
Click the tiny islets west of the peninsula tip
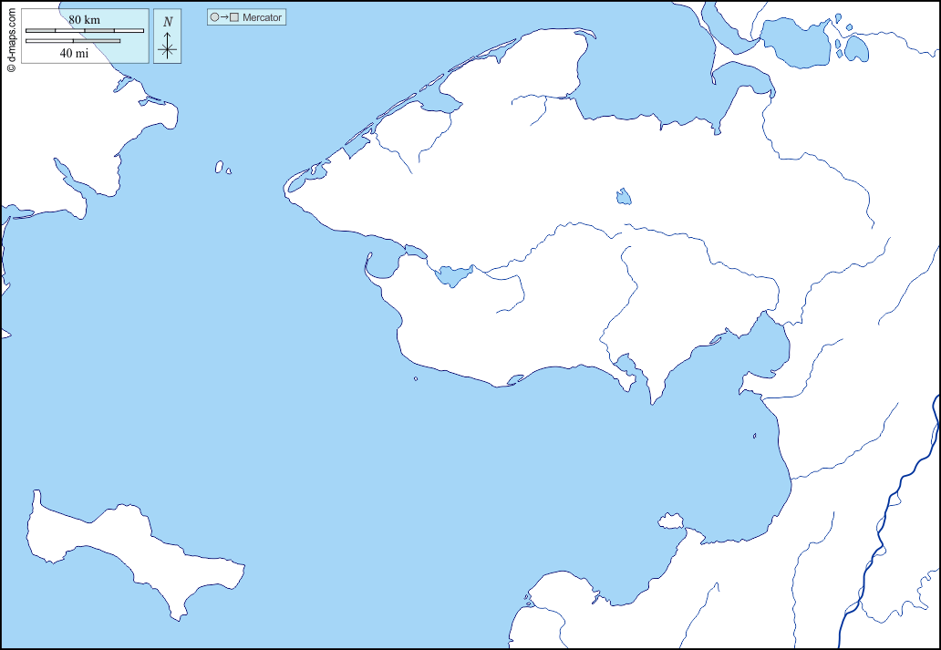(220, 168)
